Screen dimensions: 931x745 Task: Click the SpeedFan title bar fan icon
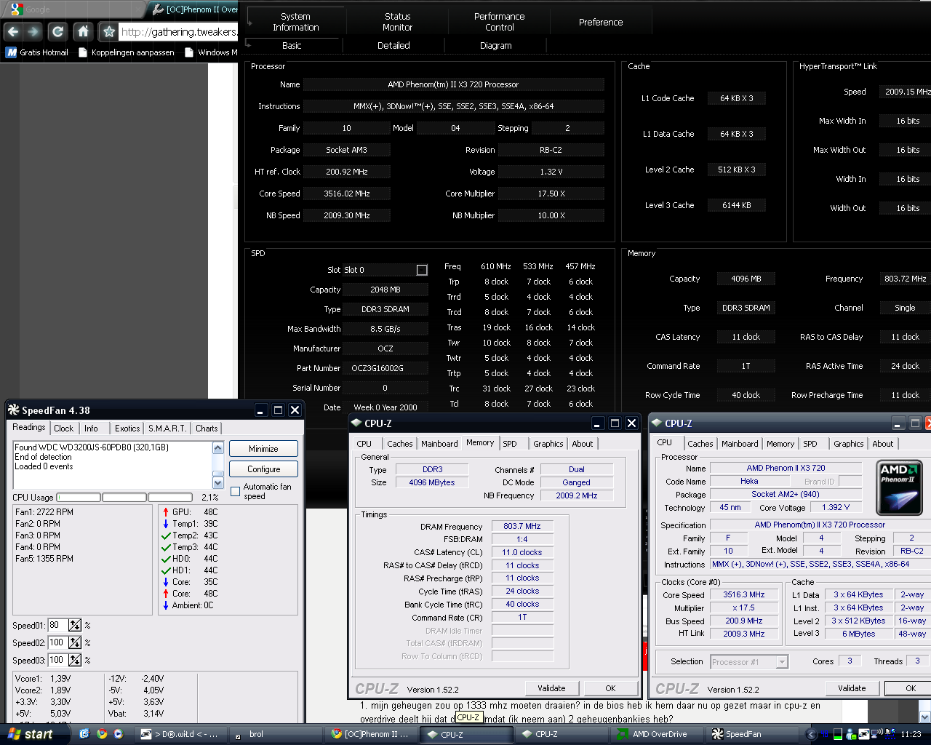(14, 410)
